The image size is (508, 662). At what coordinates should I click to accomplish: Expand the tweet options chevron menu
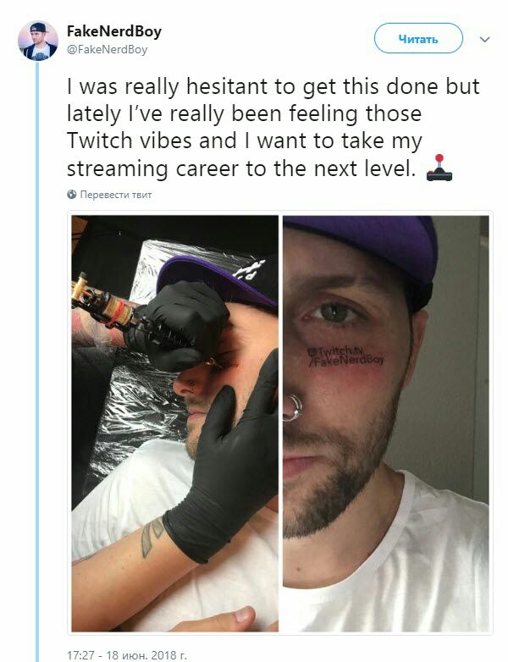[x=485, y=40]
